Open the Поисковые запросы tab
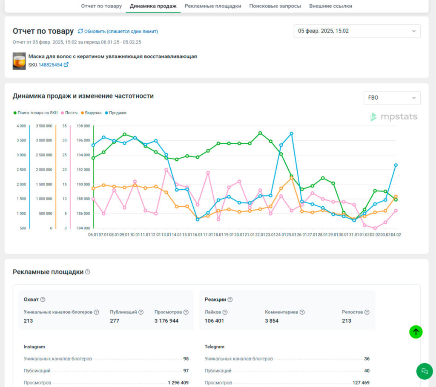Screen dimensions: 436x387 pos(275,6)
